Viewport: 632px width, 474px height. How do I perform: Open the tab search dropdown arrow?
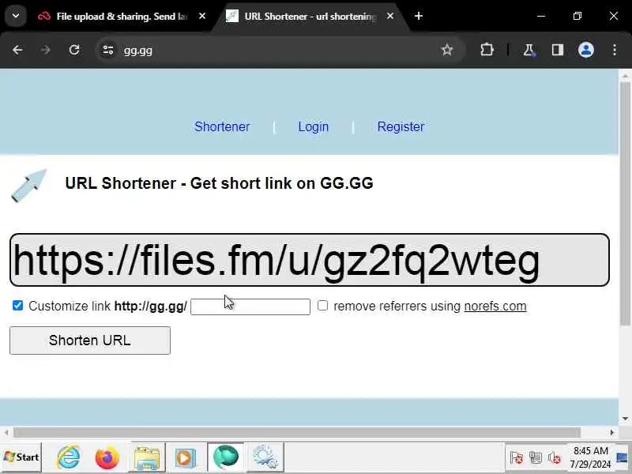tap(16, 16)
